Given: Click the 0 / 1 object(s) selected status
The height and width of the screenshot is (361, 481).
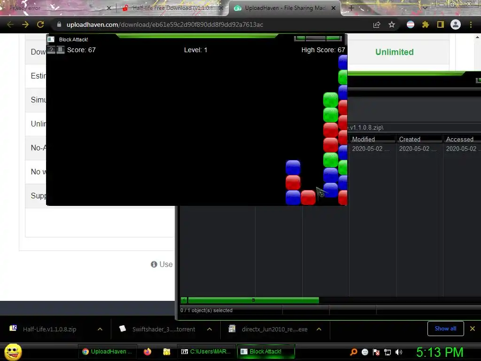Looking at the screenshot, I should pos(207,310).
